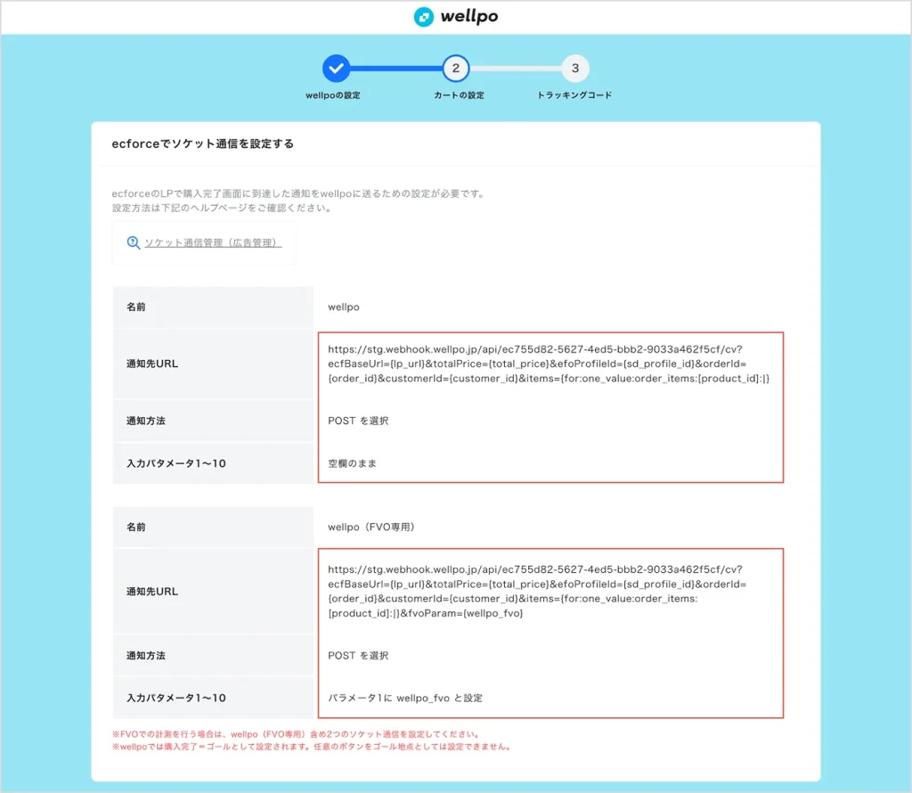Go to the トラッキングコード step label
Image resolution: width=912 pixels, height=793 pixels.
click(x=574, y=95)
